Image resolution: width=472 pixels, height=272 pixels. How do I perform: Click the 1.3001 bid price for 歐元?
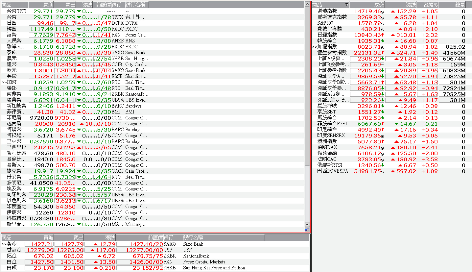pos(43,70)
